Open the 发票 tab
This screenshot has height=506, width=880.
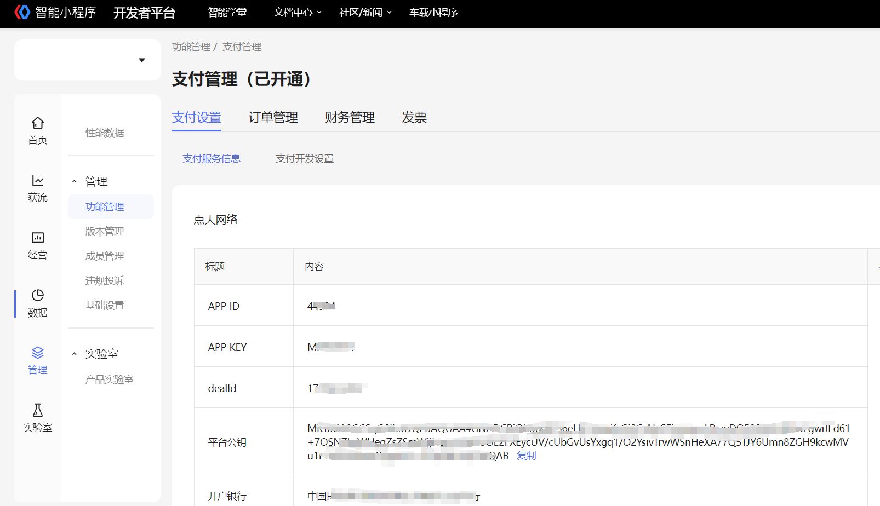(414, 117)
